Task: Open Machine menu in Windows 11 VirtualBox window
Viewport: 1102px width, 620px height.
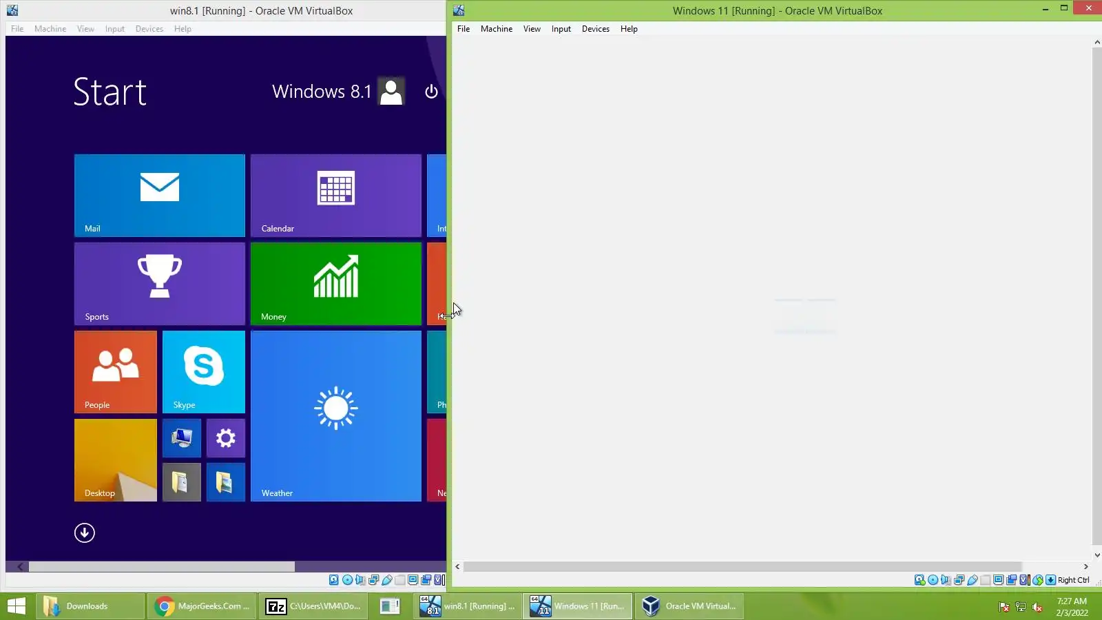Action: point(497,29)
